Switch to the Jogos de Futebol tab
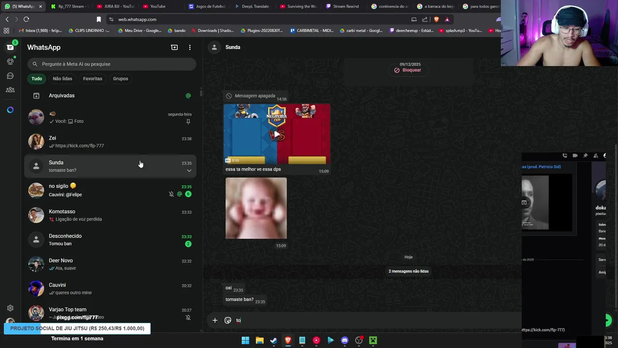Screen dimensions: 618x348 tap(208, 6)
